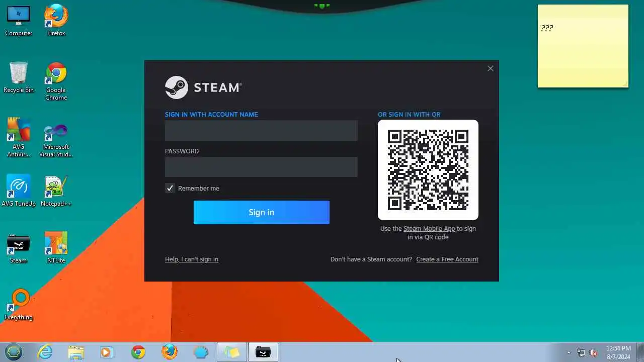Screen dimensions: 644x362
Task: Focus the password input field
Action: 261,167
